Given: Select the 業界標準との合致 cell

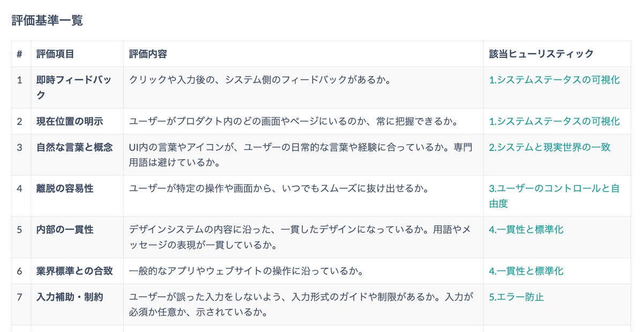Looking at the screenshot, I should [77, 271].
